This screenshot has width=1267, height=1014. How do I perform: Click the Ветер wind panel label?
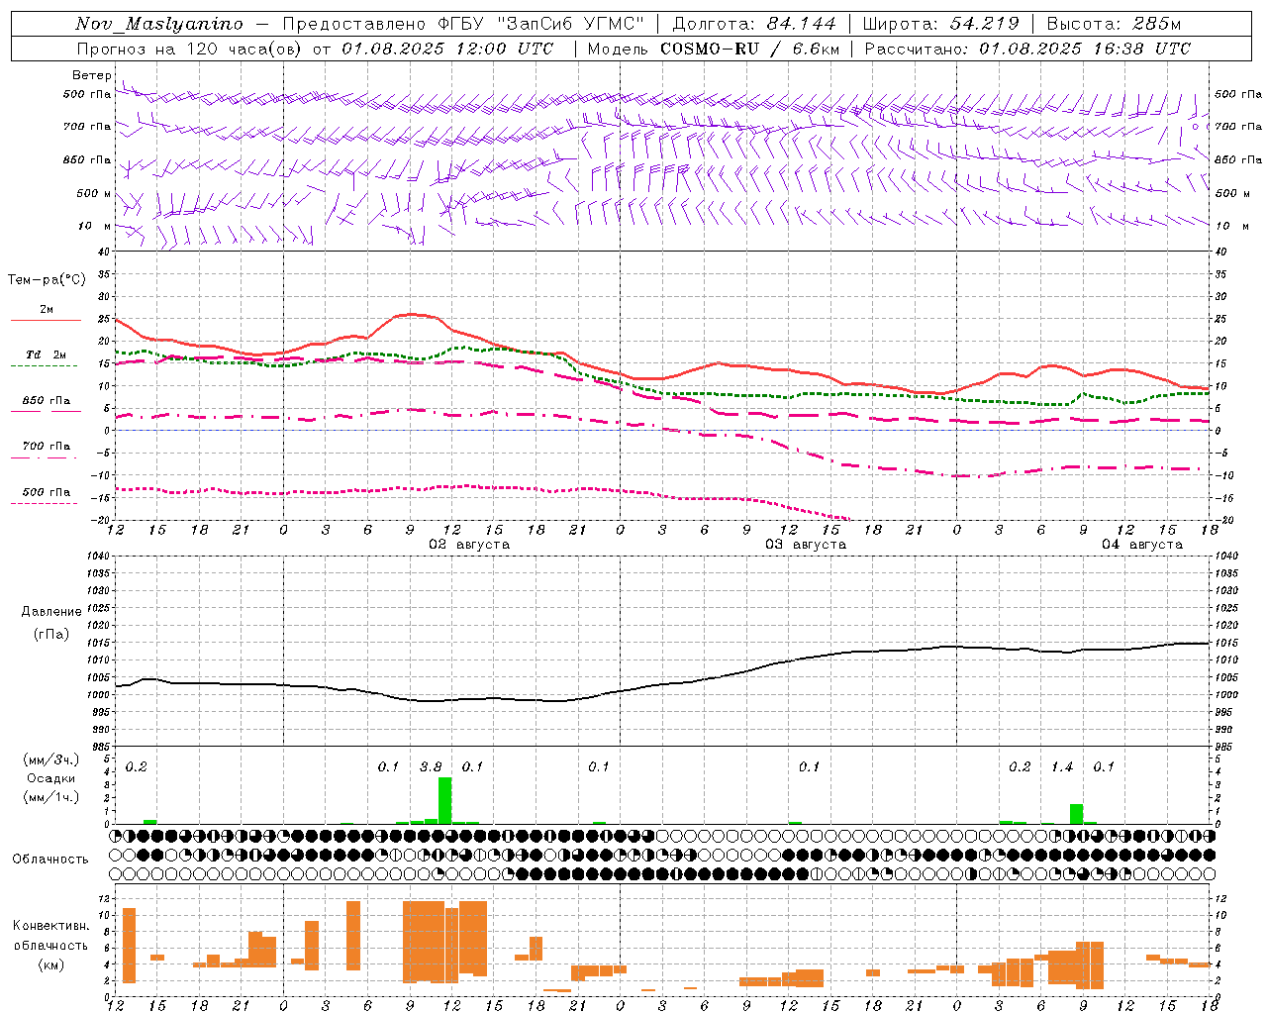[91, 75]
